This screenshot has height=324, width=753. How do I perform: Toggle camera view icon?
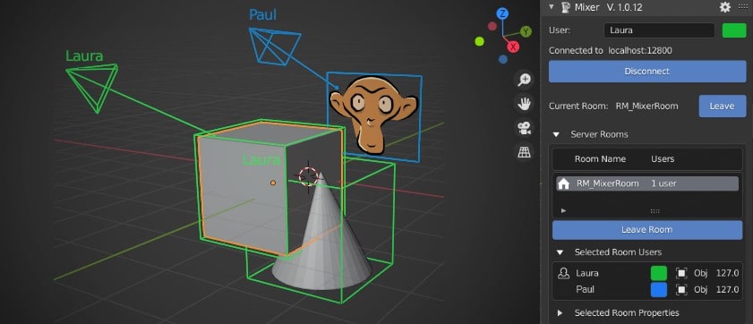524,128
